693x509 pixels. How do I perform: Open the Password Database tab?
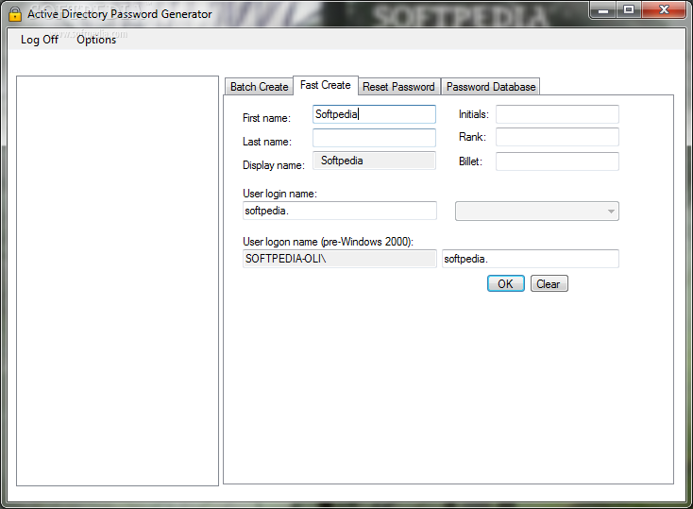491,87
